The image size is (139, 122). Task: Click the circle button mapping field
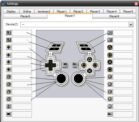(123, 70)
